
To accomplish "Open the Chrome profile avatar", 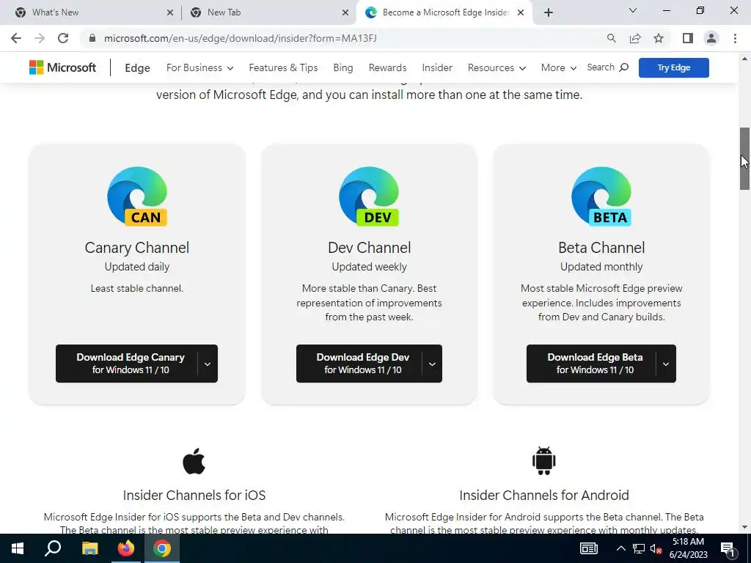I will pyautogui.click(x=711, y=38).
